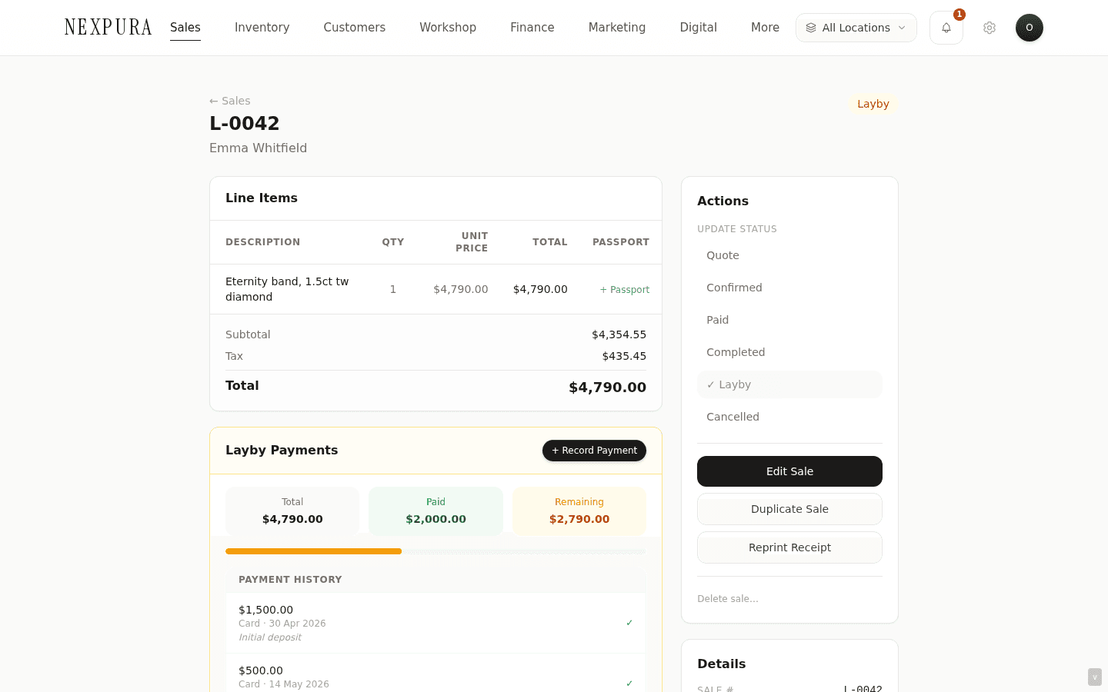Go to the Sales tab
This screenshot has height=692, width=1108.
[185, 28]
